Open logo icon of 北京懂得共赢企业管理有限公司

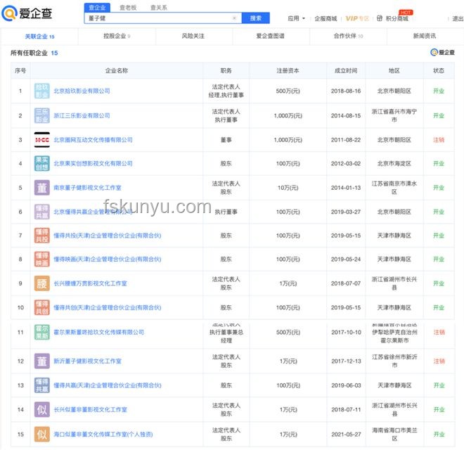click(x=41, y=212)
